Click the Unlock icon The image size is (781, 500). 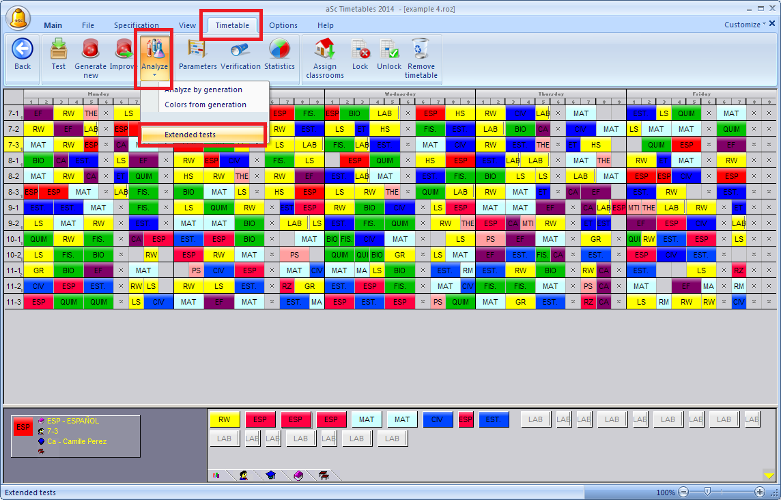point(389,50)
